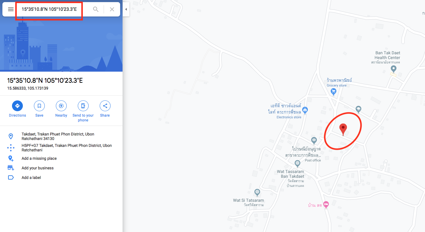Click the red location pin on map
Screen dimensions: 425x232
tap(343, 129)
